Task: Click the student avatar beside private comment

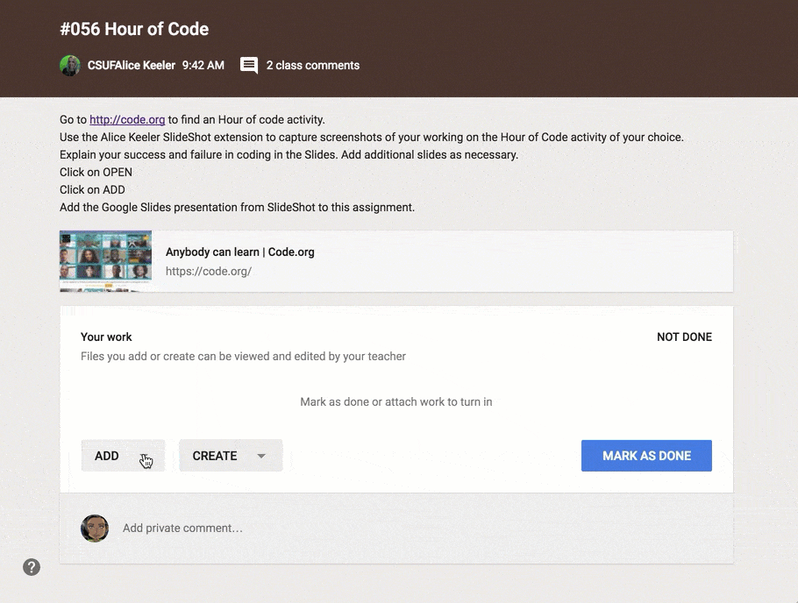Action: point(95,528)
